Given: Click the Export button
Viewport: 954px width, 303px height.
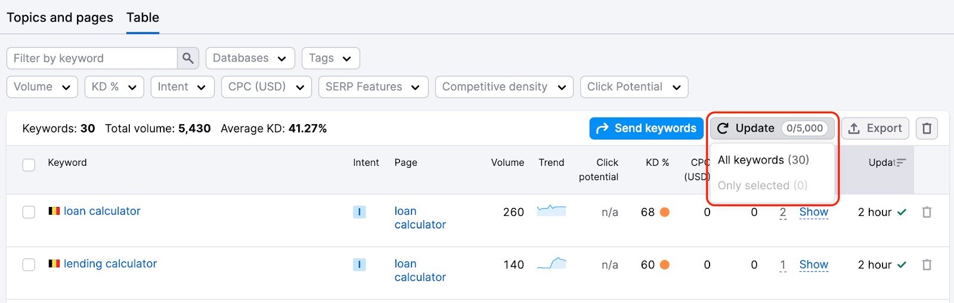Looking at the screenshot, I should [875, 128].
